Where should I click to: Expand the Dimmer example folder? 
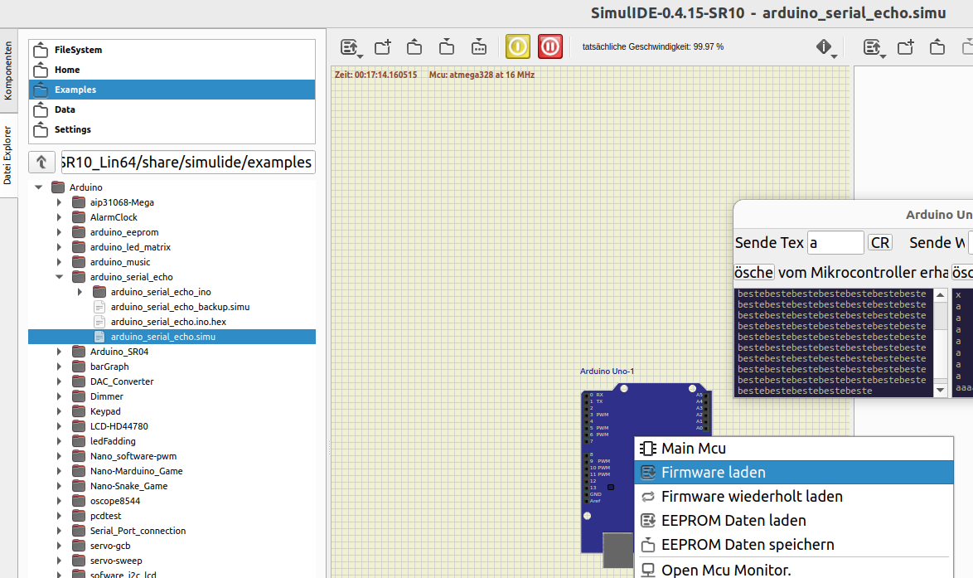point(59,396)
